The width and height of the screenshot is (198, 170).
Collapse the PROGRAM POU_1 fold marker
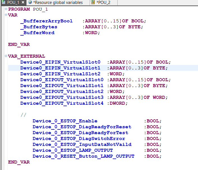6,9
